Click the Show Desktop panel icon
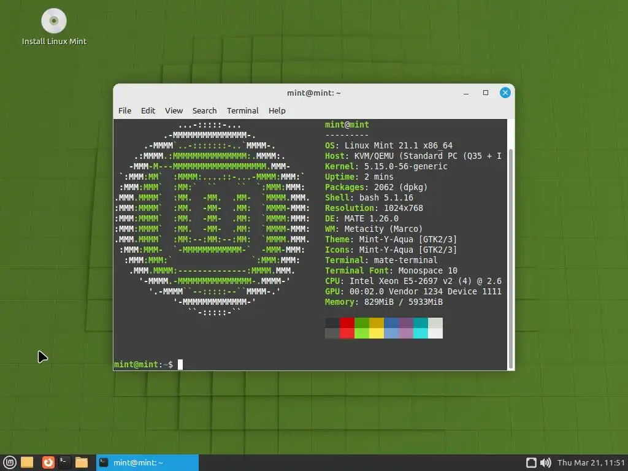Viewport: 628px width, 471px height. [x=27, y=462]
